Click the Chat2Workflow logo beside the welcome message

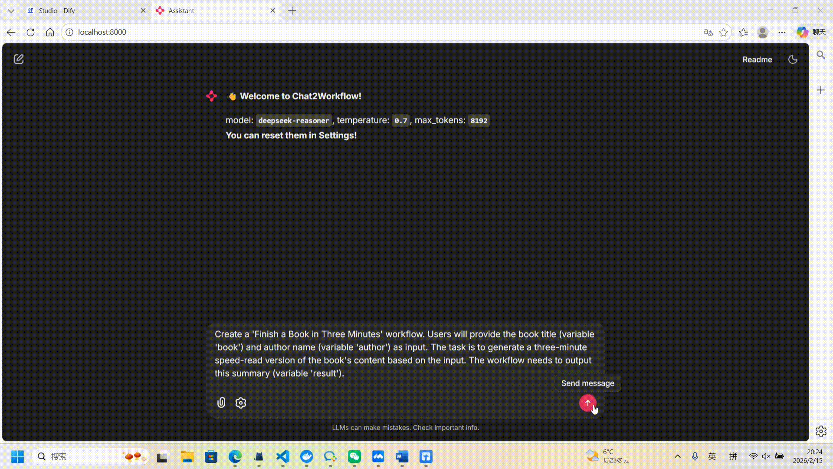click(x=212, y=96)
